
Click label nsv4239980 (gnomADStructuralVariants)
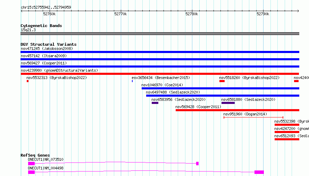(x=59, y=70)
